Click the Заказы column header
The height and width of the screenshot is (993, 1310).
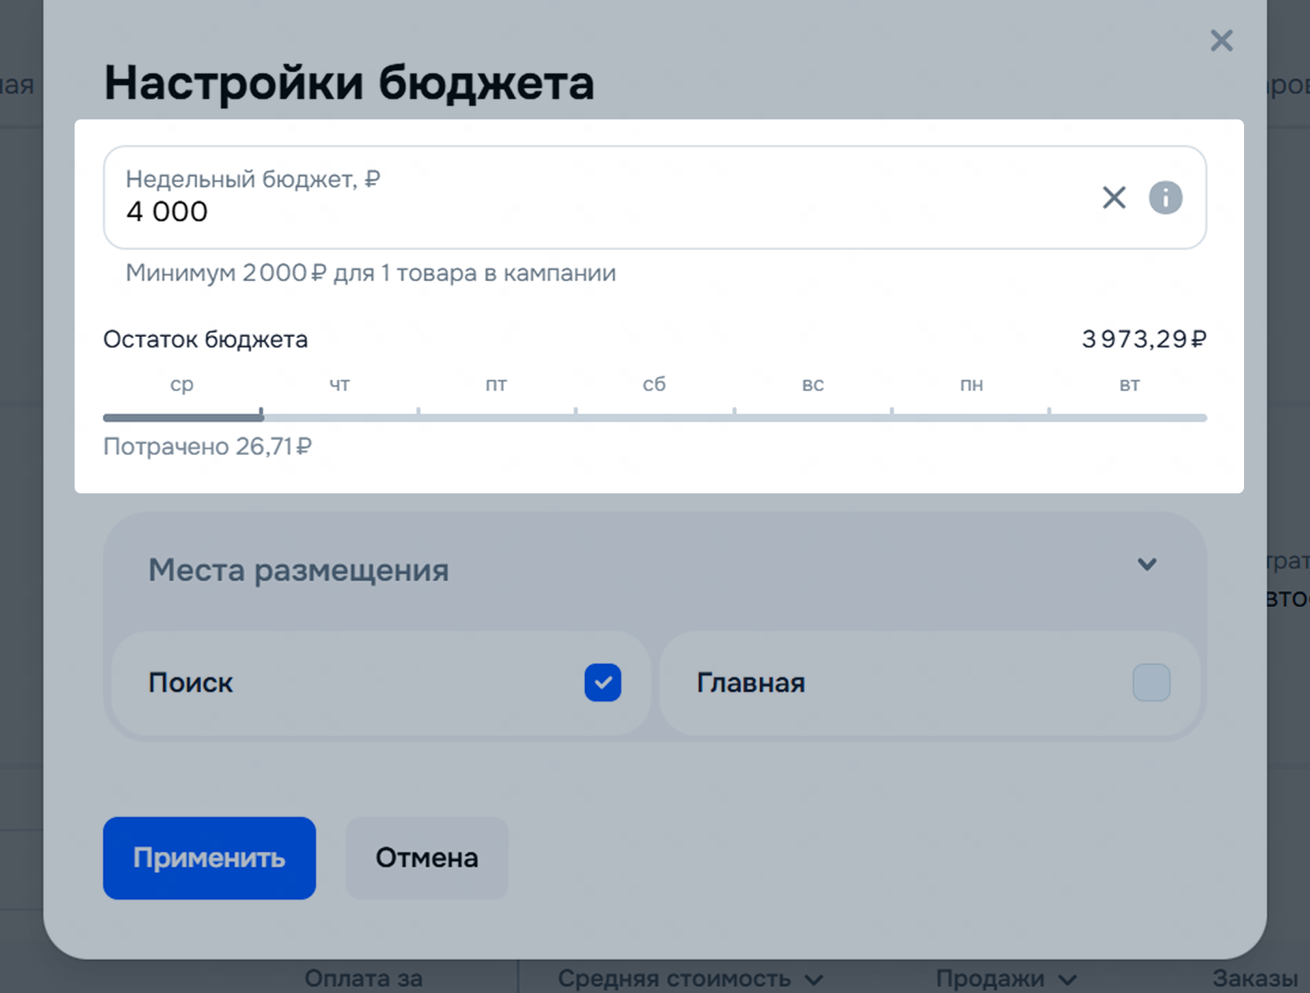1254,979
